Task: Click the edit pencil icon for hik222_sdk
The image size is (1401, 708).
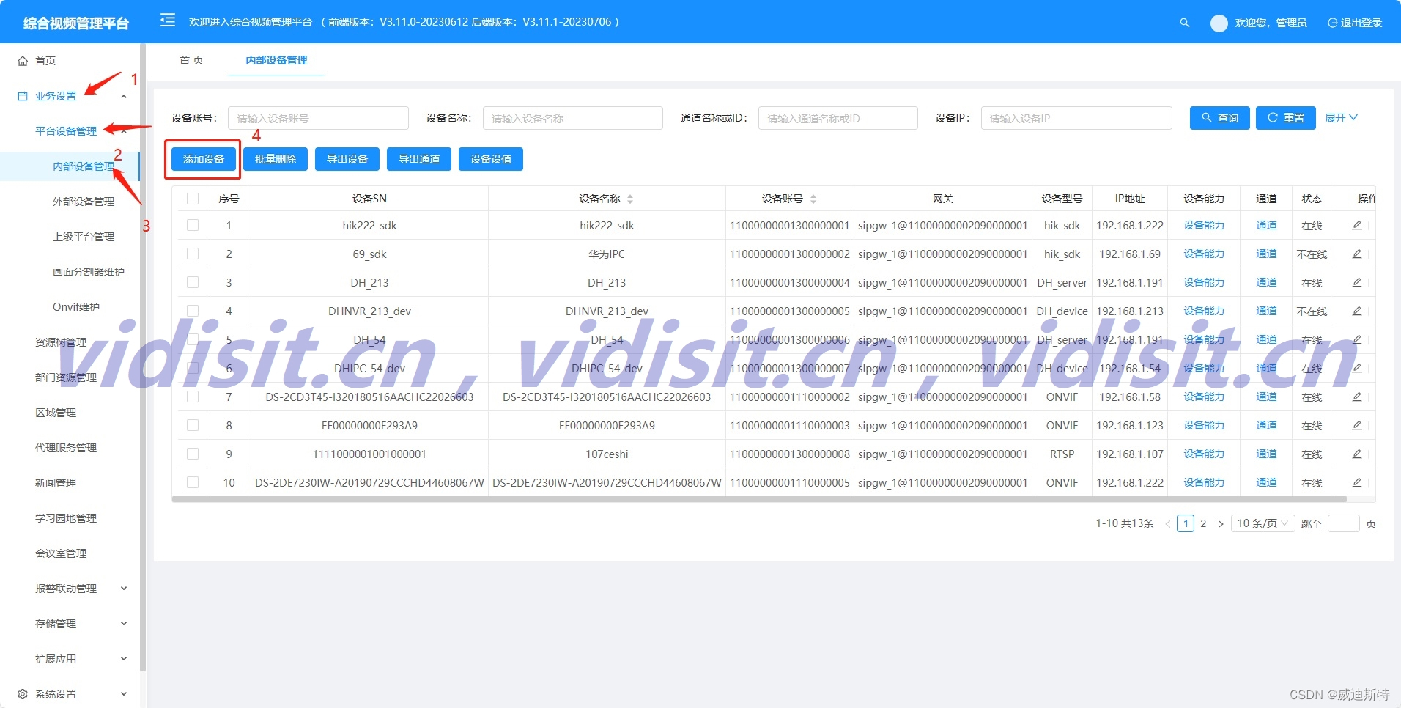Action: click(1356, 225)
